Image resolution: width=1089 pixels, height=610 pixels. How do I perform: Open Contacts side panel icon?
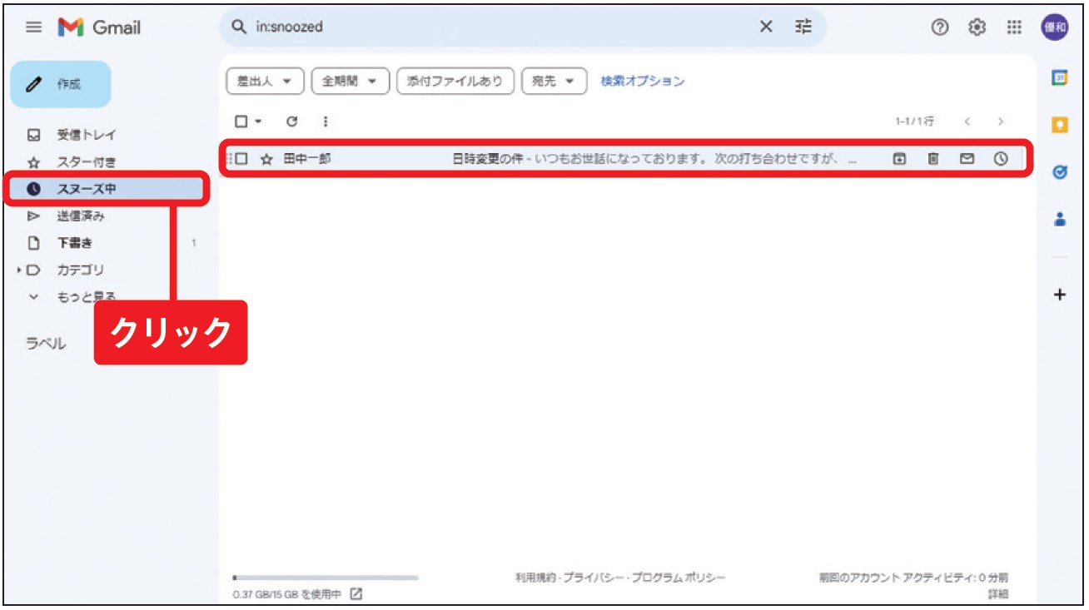(1060, 219)
